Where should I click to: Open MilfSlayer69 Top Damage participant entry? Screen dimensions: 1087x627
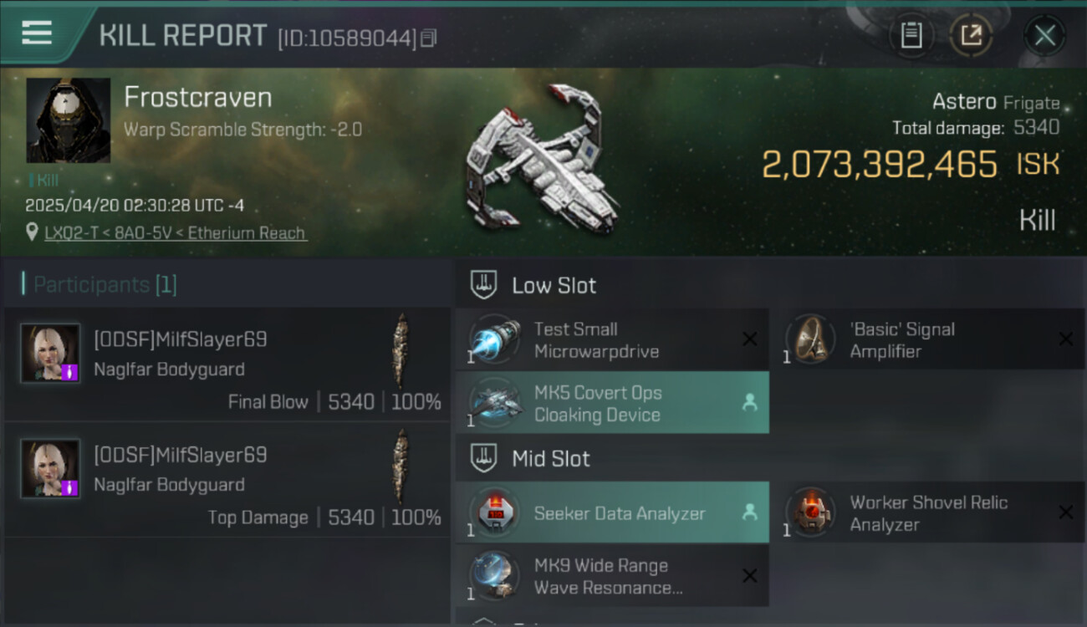tap(227, 479)
